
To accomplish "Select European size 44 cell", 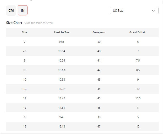I will point(99,89).
